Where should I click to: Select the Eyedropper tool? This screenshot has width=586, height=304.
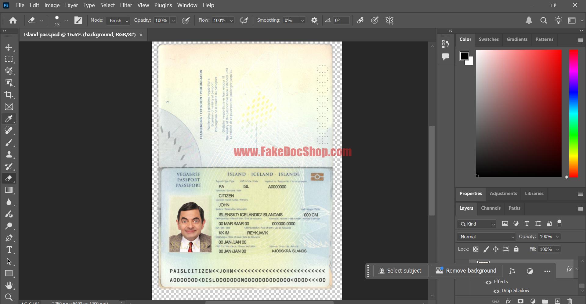coord(9,119)
